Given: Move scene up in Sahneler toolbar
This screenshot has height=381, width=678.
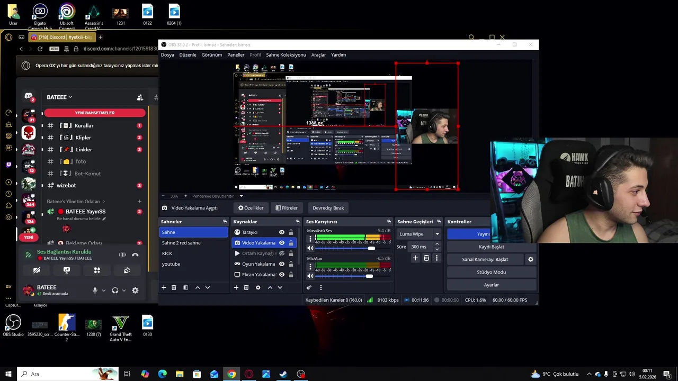Looking at the screenshot, I should (198, 287).
